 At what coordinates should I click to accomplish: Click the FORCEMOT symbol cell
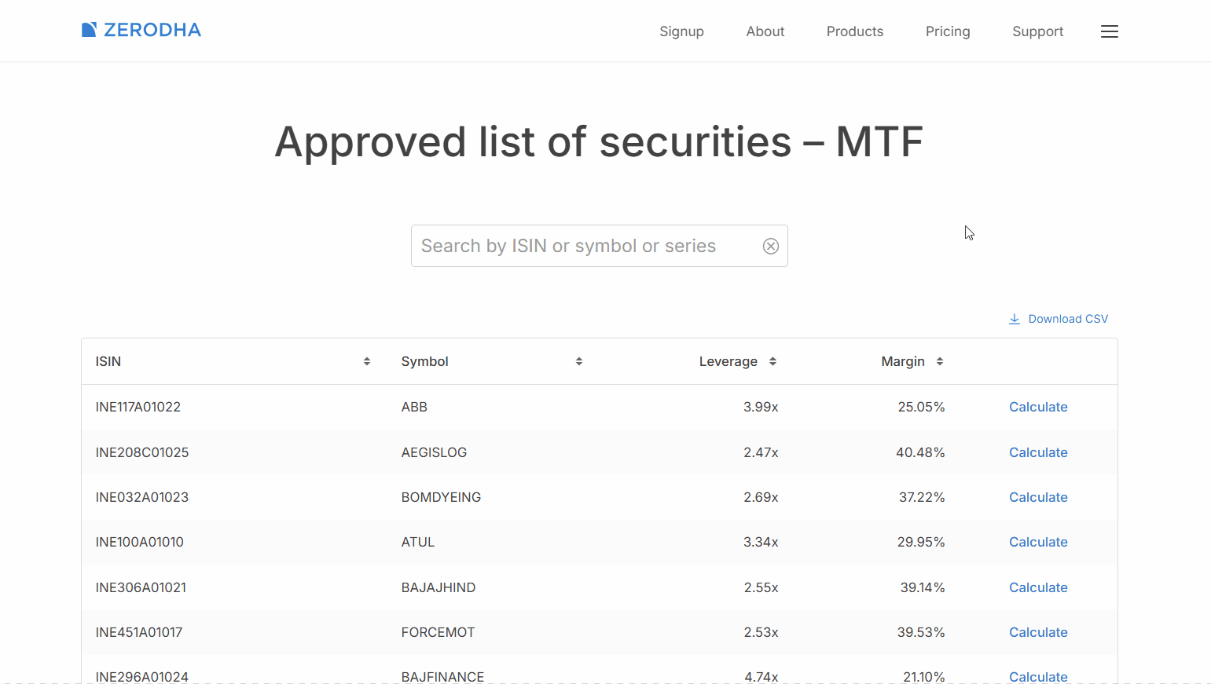coord(438,632)
